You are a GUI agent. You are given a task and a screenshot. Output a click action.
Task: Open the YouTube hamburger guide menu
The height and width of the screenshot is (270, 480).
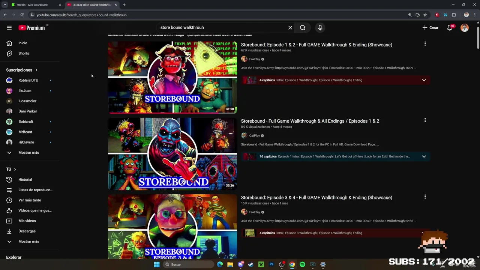click(x=9, y=28)
